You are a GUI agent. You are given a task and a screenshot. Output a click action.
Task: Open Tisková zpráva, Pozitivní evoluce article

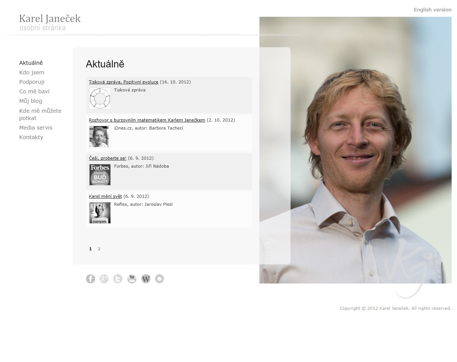[x=124, y=82]
